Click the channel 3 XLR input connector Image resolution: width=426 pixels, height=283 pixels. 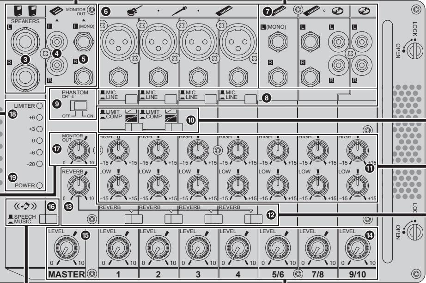point(198,42)
